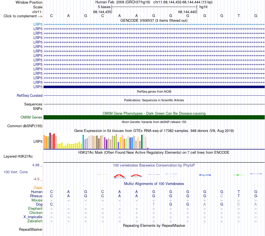
Task: Click the 'SNPs' track label
Action: [x=38, y=109]
